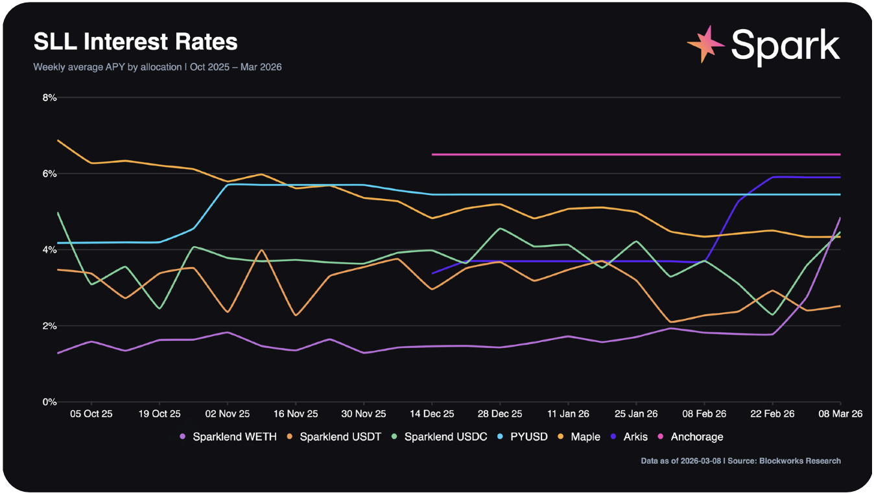This screenshot has width=874, height=495.
Task: Toggle the Arkis legend entry
Action: coord(629,437)
